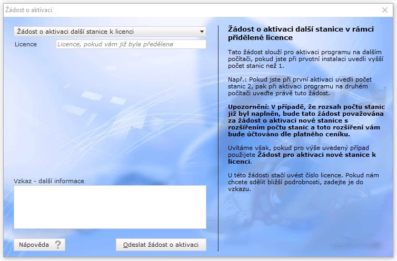Click the bold 'Upozornění' warning paragraph
397x261 pixels.
pyautogui.click(x=306, y=121)
